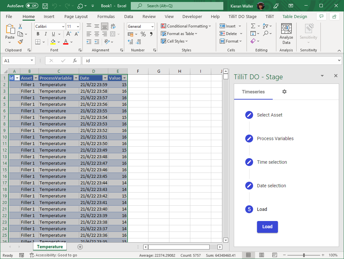
Task: Click the Save icon in title bar
Action: click(45, 6)
